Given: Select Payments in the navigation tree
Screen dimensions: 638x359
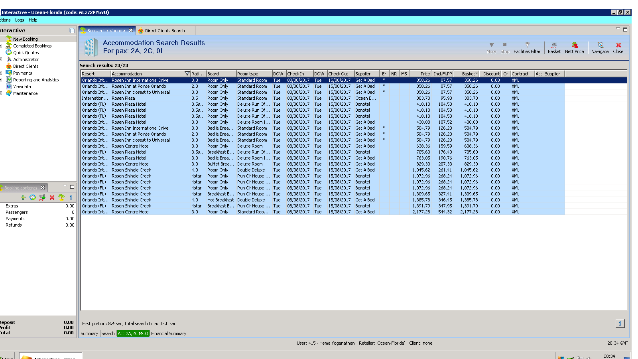Looking at the screenshot, I should [23, 73].
